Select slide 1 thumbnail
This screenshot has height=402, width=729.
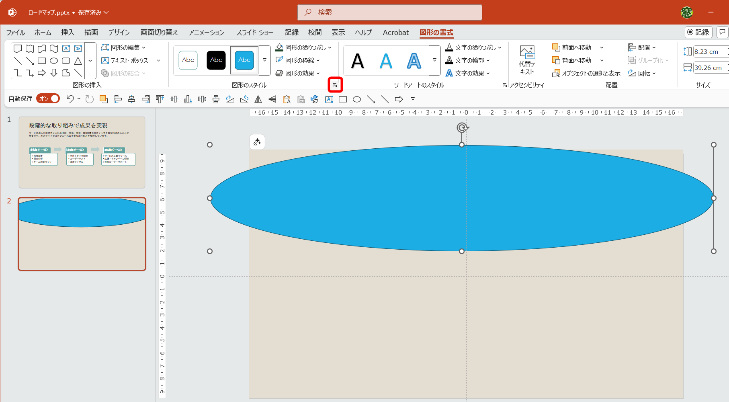click(x=82, y=152)
